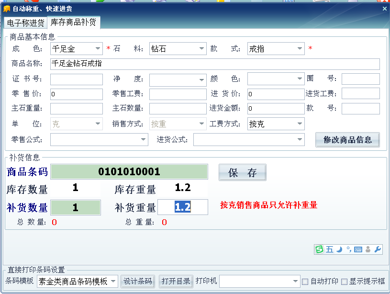Screen dimensions: 390x294
Task: Click the 补货重量 input field
Action: coord(183,207)
